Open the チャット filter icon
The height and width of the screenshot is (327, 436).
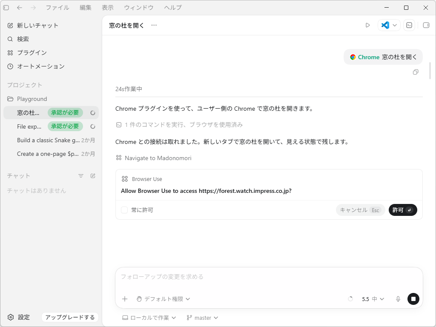click(80, 176)
